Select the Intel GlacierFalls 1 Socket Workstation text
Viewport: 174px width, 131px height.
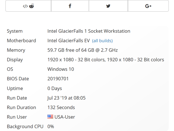click(x=89, y=31)
